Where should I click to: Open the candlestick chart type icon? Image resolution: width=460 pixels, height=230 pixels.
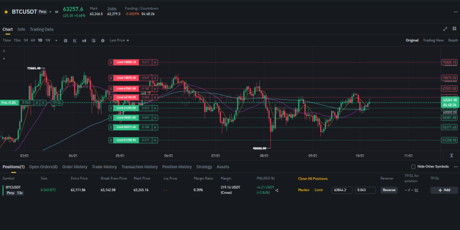pos(84,41)
